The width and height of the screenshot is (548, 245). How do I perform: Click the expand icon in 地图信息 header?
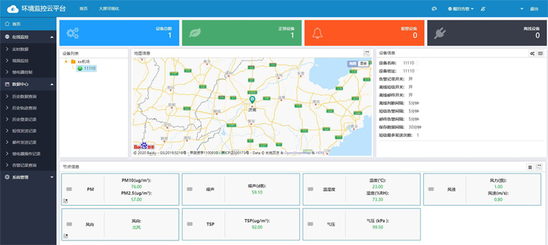366,53
